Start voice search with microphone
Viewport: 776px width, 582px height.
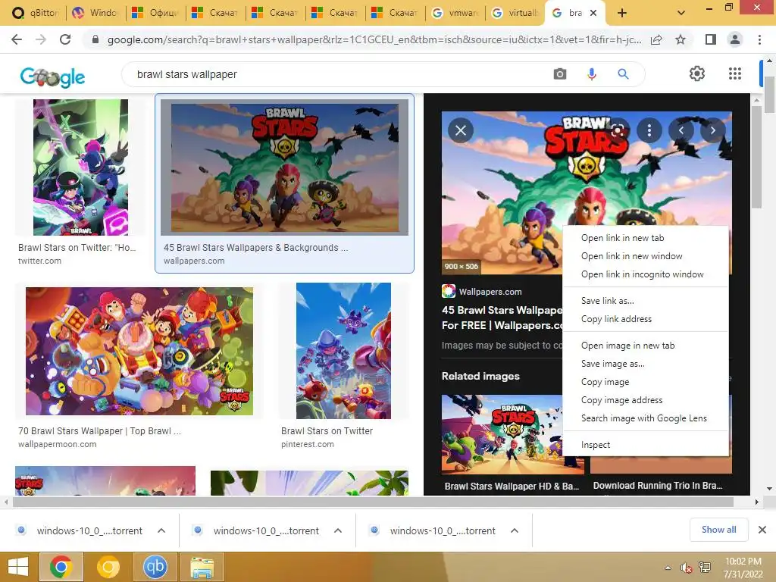(591, 74)
